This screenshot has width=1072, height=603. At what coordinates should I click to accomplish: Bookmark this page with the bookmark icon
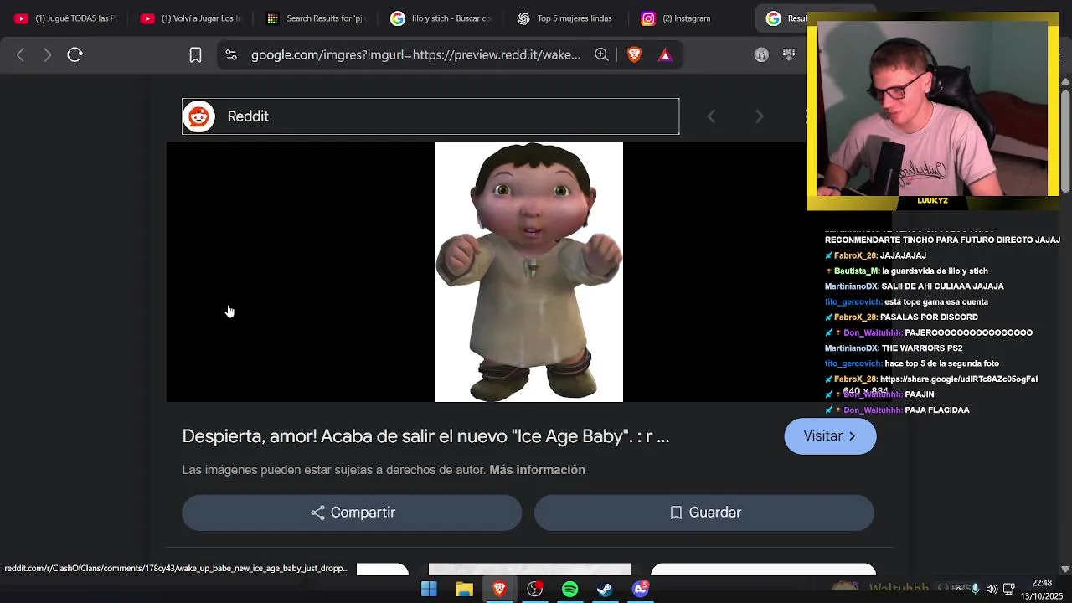(x=195, y=55)
